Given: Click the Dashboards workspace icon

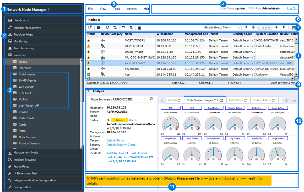Looking at the screenshot, I should click(x=11, y=20).
